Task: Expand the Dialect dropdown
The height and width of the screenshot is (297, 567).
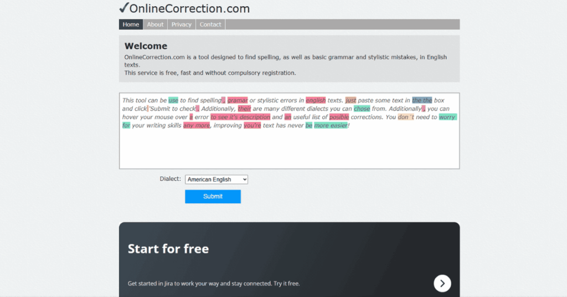Action: click(217, 180)
